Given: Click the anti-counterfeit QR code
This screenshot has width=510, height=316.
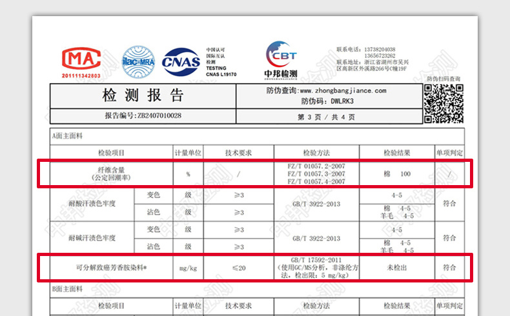Looking at the screenshot, I should click(x=444, y=103).
